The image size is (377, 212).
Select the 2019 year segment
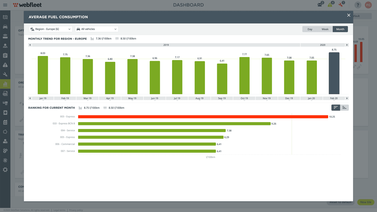tap(166, 45)
